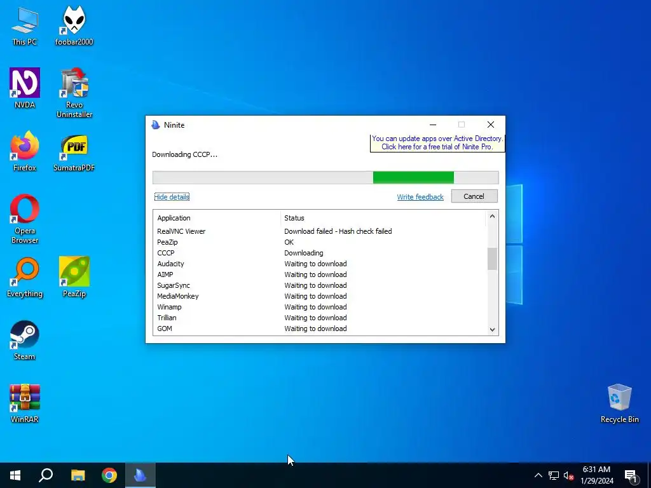Click the Application column header

pos(217,218)
